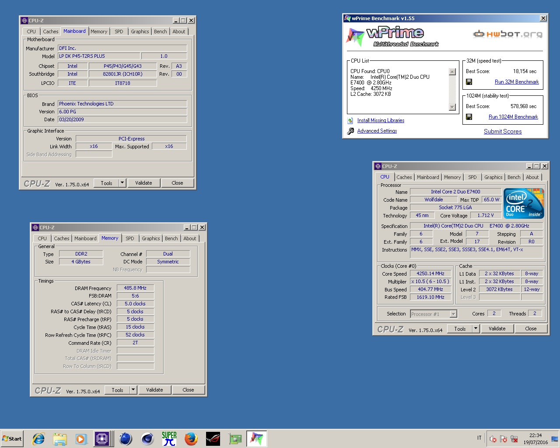Click Tools button in Mainboard CPU-Z window
The width and height of the screenshot is (560, 448).
[106, 183]
